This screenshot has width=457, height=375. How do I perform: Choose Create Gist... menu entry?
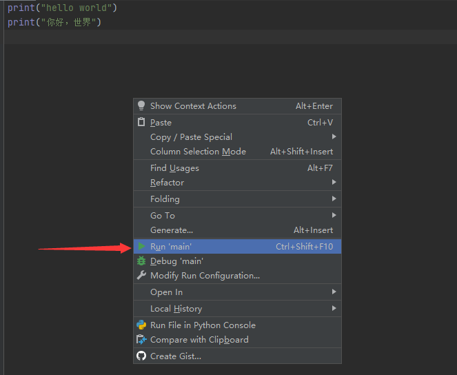pyautogui.click(x=237, y=356)
